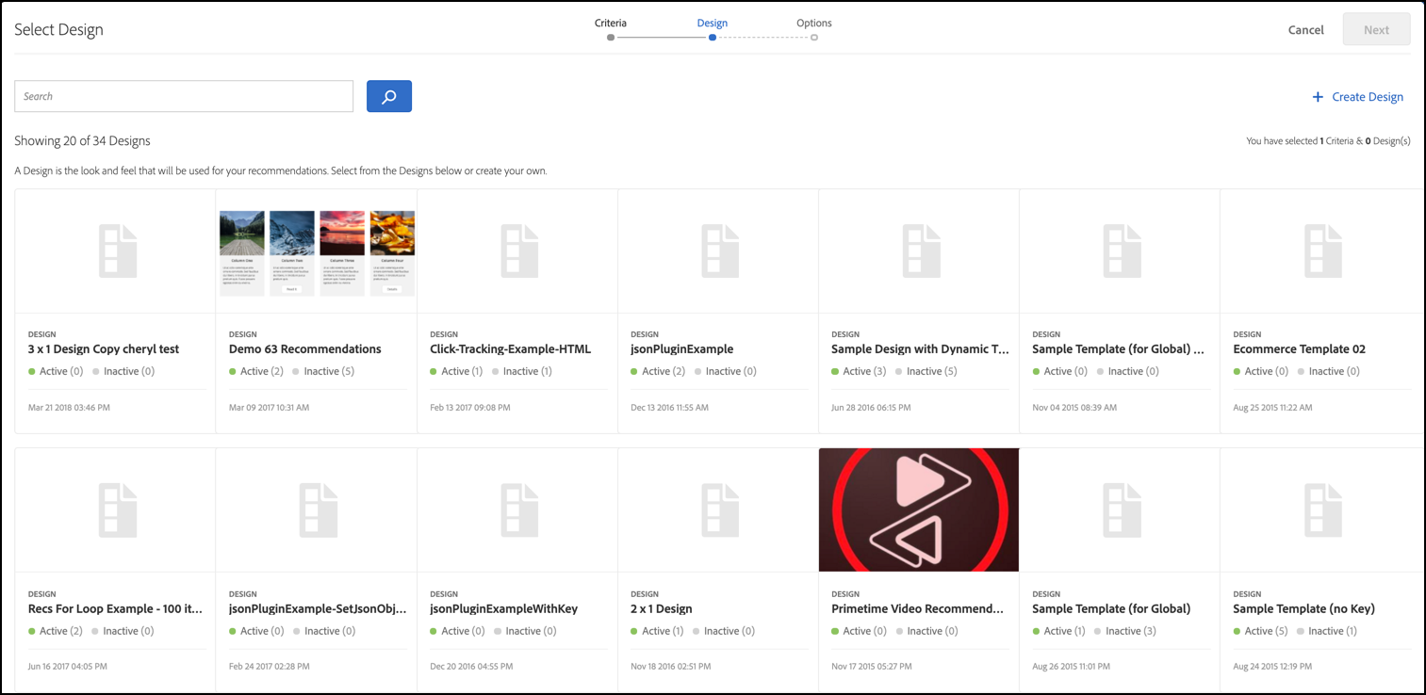Select the Click-Tracking-Example-HTML title
This screenshot has height=695, width=1426.
[511, 349]
